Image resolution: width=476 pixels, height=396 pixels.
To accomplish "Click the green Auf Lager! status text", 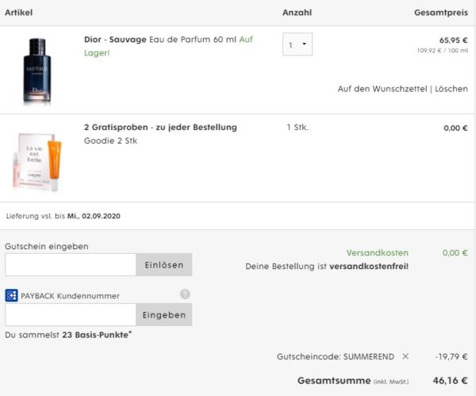I will [97, 53].
